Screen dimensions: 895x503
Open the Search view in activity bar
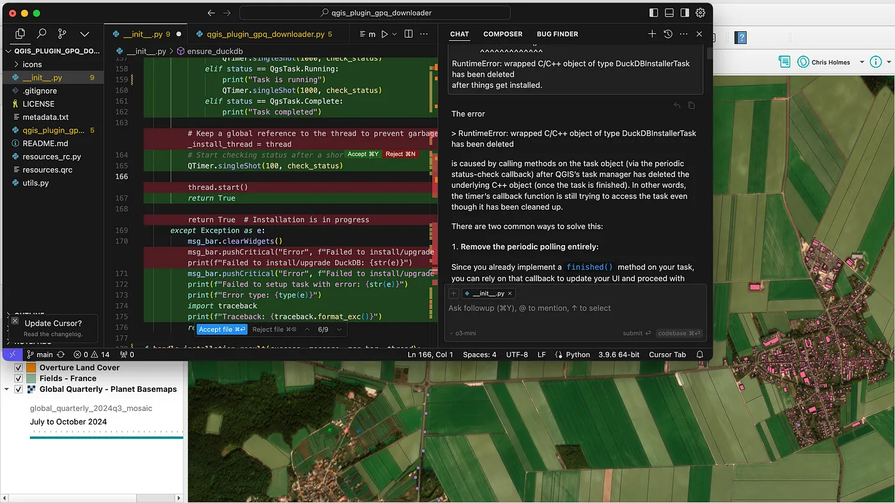coord(42,34)
